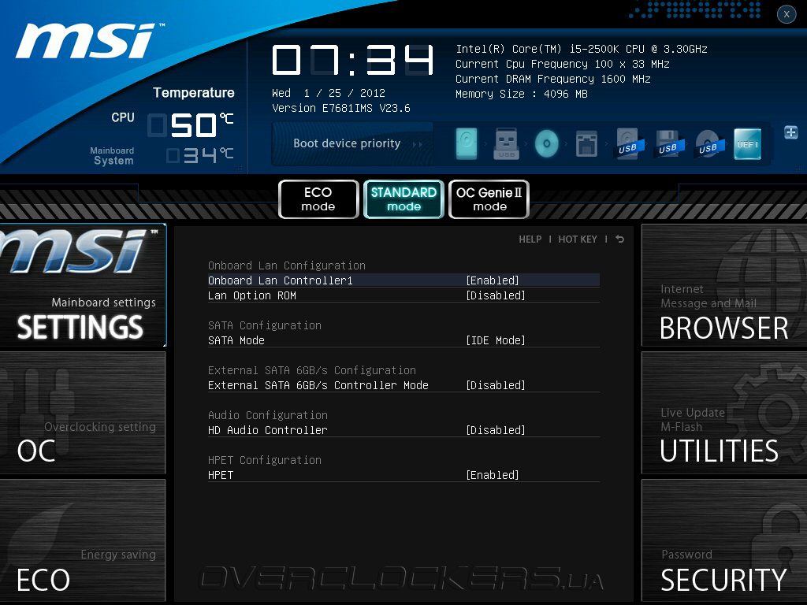
Task: Click the Current DRAM Frequency 1600 MHz line
Action: pyautogui.click(x=552, y=79)
